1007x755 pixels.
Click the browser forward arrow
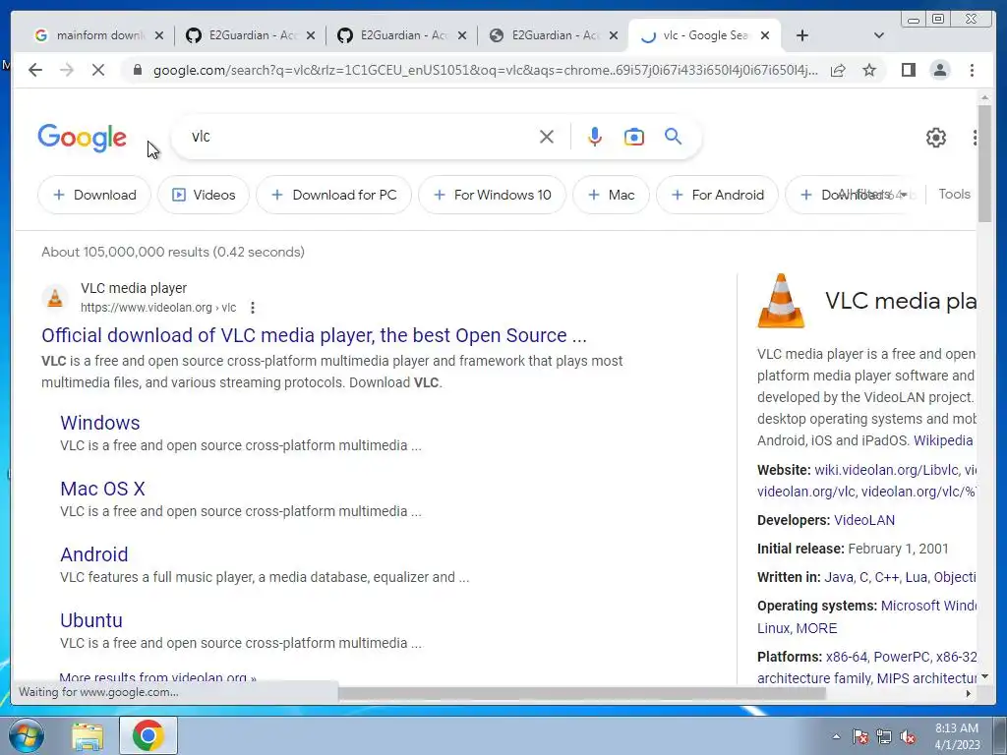coord(67,70)
